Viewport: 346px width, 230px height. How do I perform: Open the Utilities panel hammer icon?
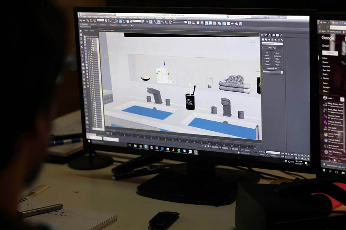tap(281, 36)
